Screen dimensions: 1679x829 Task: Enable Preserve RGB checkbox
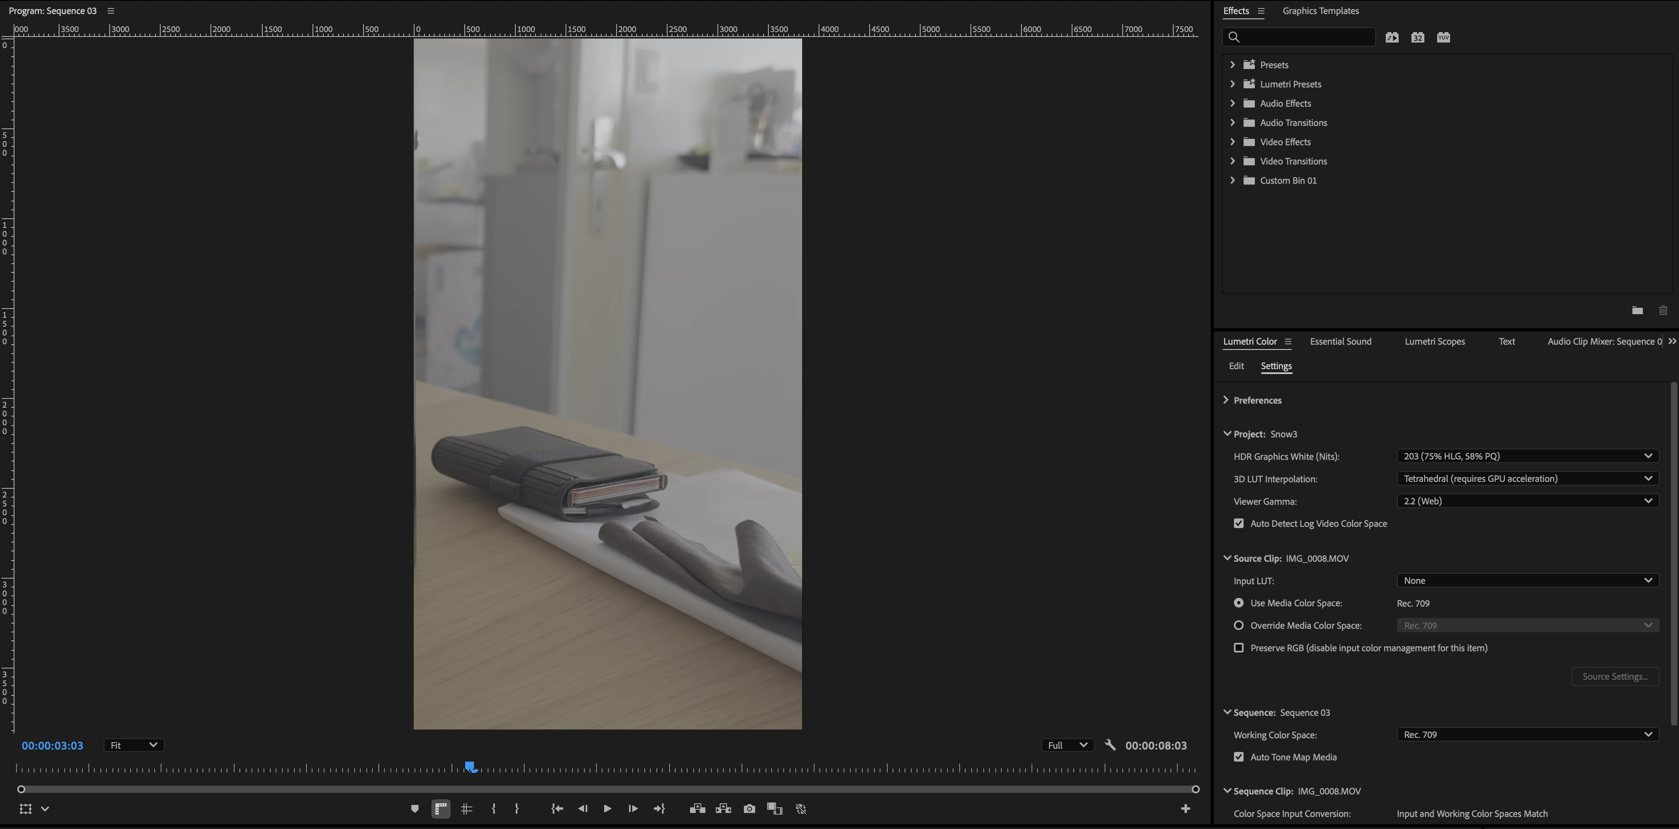(1238, 648)
